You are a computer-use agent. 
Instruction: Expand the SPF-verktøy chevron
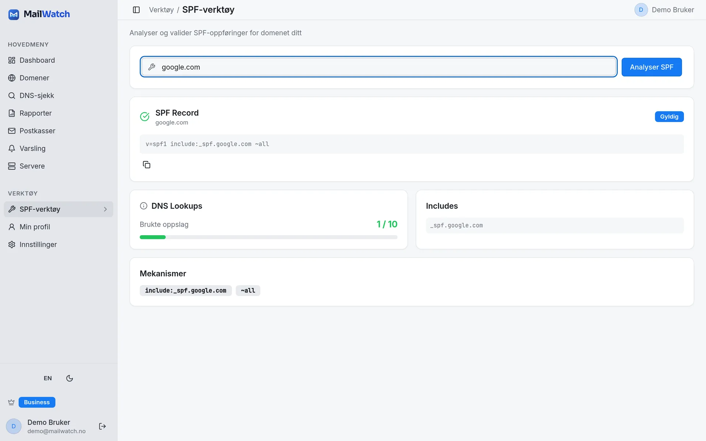pos(105,209)
